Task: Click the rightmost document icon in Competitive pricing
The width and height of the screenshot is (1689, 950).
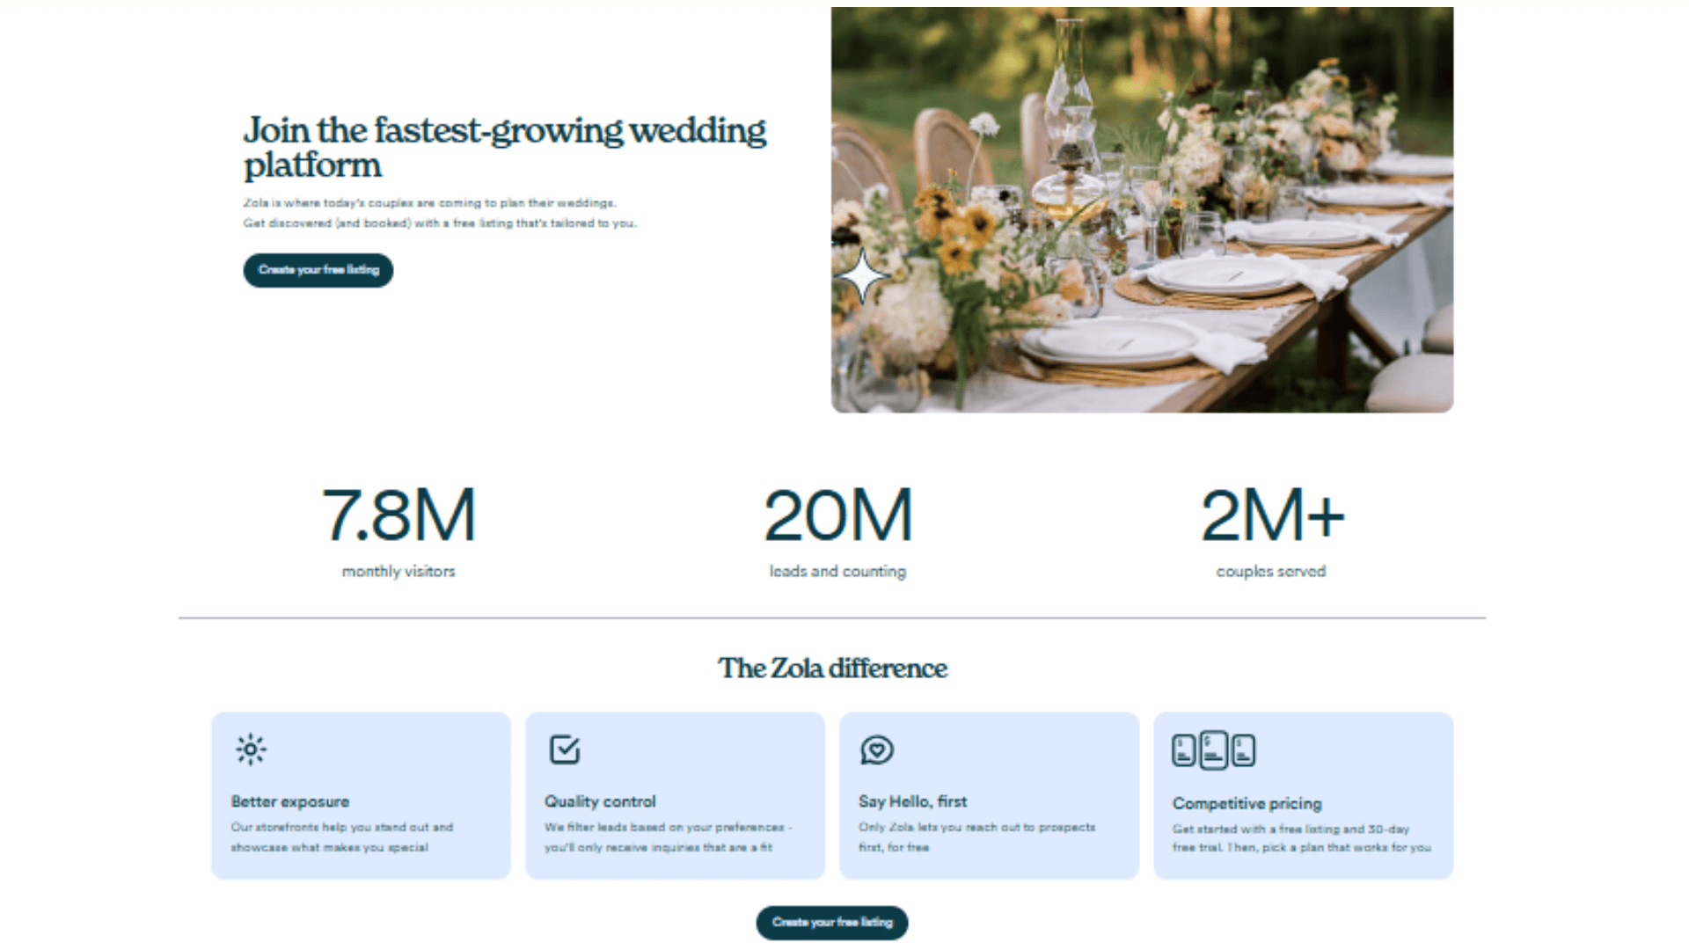Action: pyautogui.click(x=1242, y=751)
